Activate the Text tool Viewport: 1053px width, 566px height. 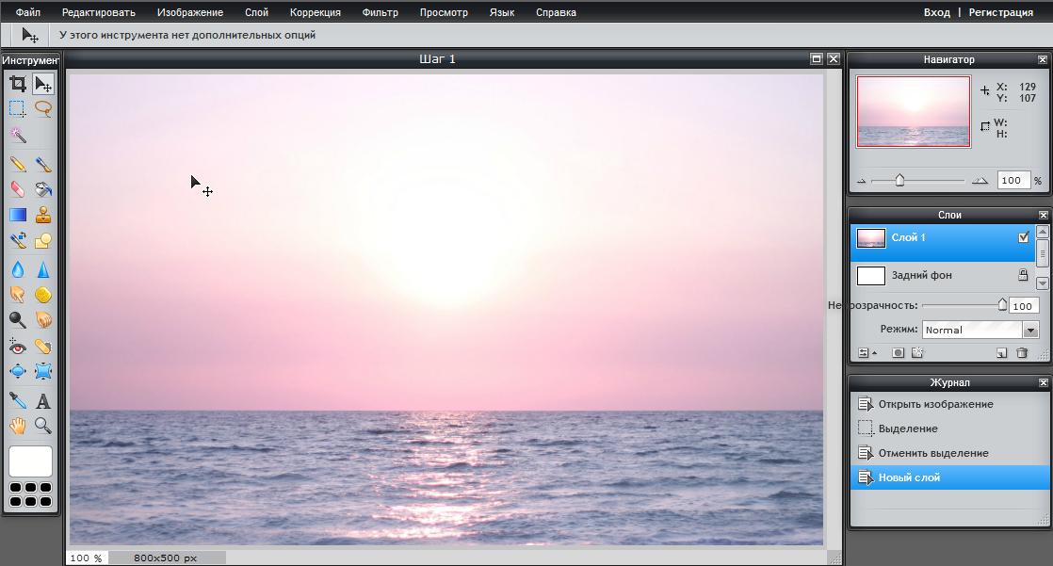(x=43, y=400)
